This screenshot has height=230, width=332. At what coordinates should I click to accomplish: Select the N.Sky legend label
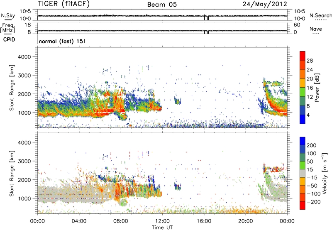point(8,15)
